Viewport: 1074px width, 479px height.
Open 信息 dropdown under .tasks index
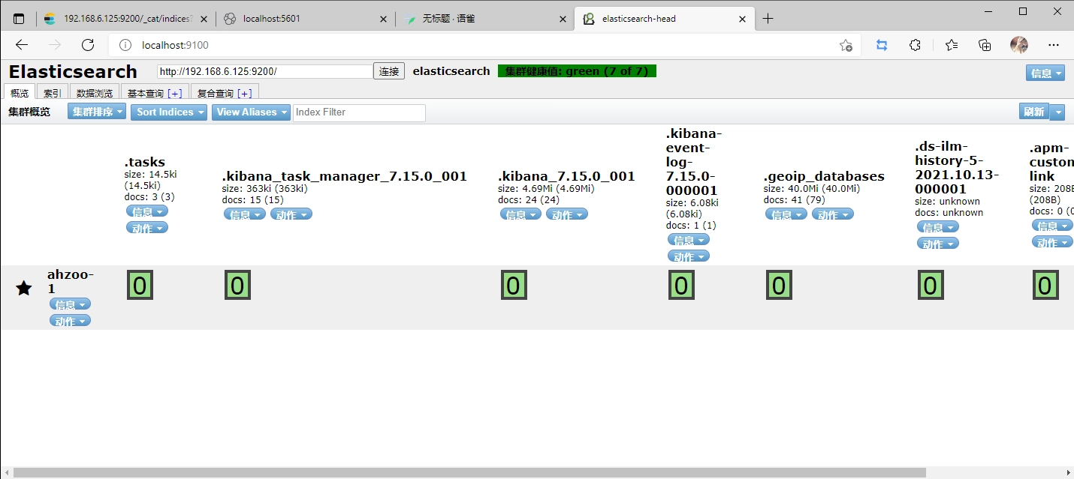pyautogui.click(x=146, y=211)
